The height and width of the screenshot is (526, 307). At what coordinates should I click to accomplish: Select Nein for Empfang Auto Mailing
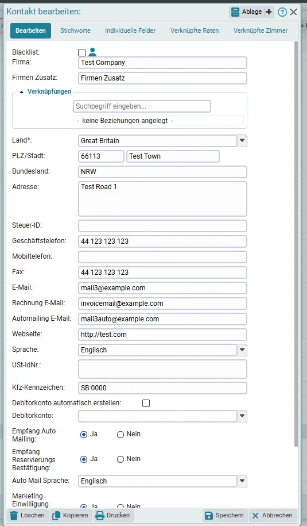click(x=120, y=435)
